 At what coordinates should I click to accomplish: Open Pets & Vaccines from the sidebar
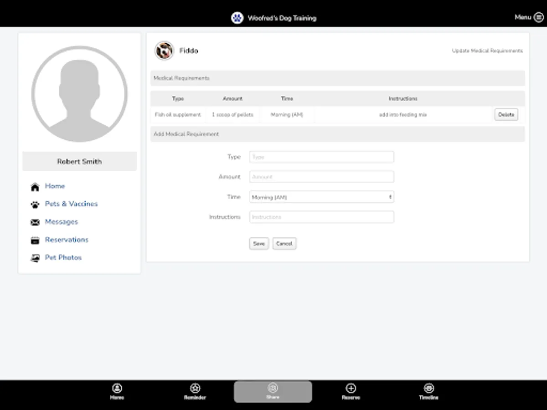[x=71, y=204]
